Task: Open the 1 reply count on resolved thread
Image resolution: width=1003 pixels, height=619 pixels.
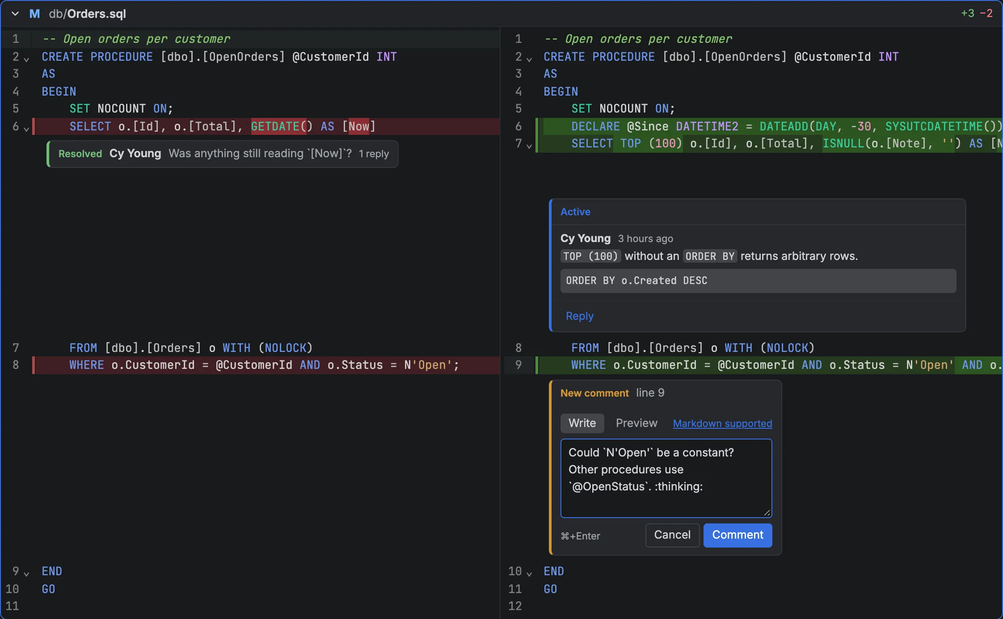Action: click(x=374, y=154)
